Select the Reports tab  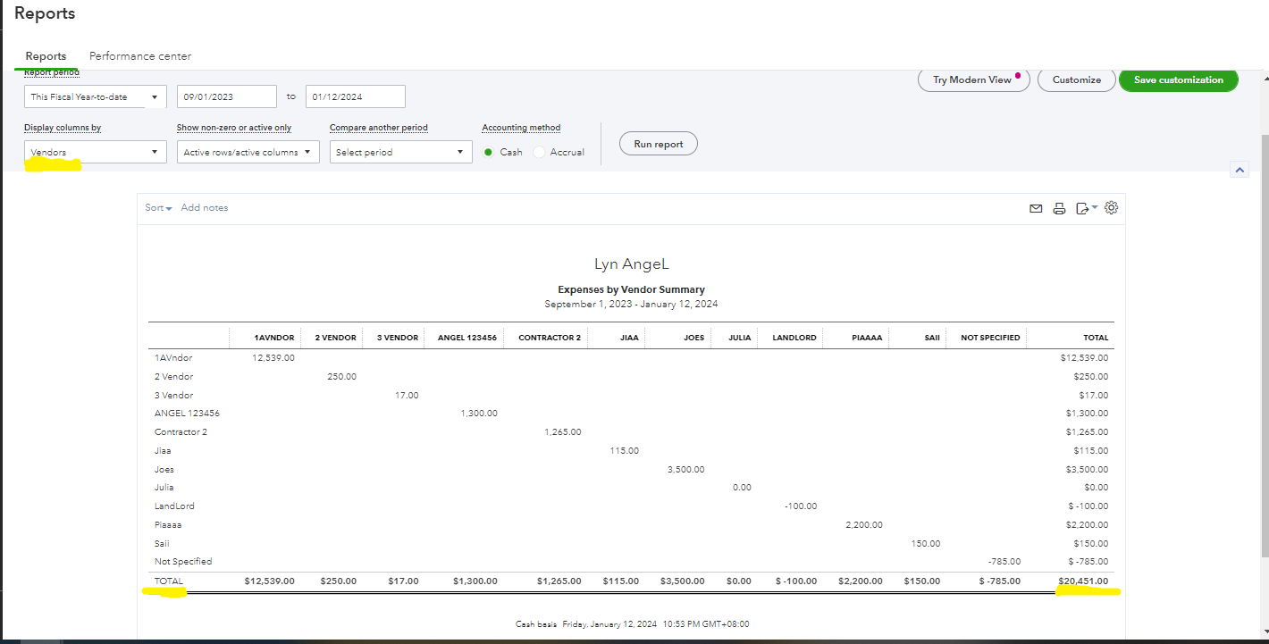(x=46, y=56)
